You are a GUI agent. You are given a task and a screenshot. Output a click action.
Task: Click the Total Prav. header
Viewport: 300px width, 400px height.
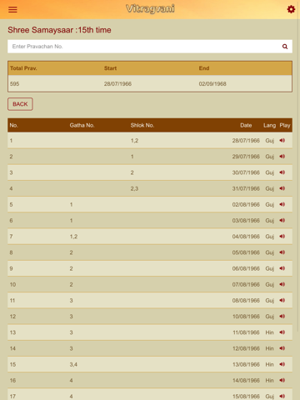[x=23, y=68]
